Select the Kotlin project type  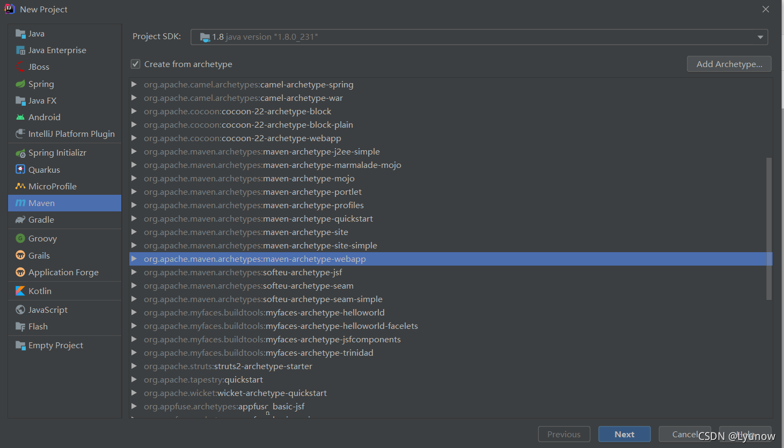(x=65, y=291)
